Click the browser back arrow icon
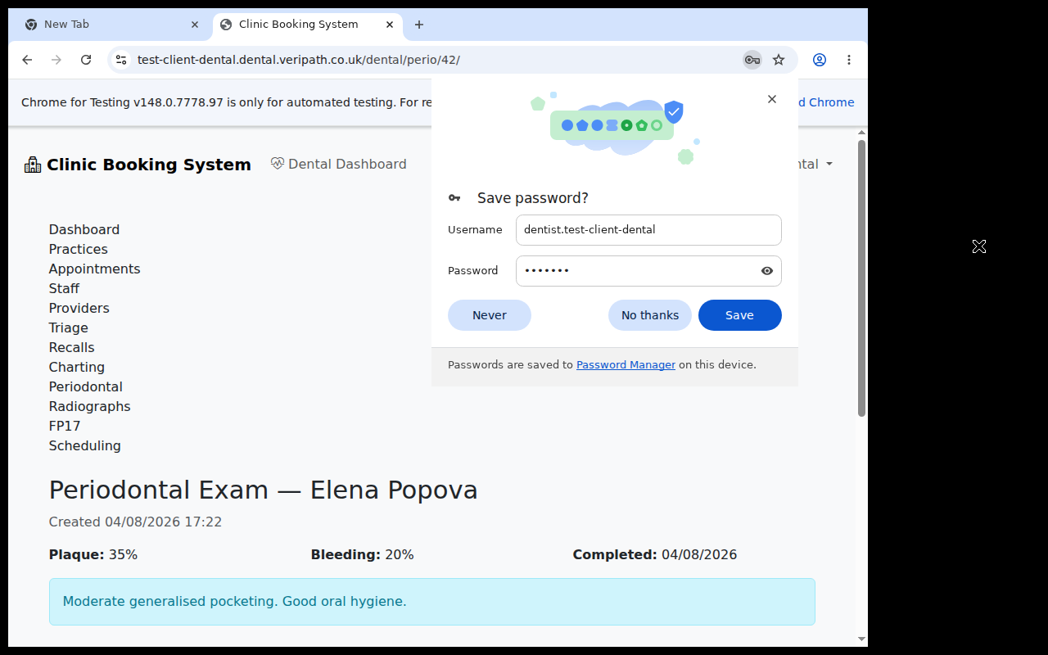This screenshot has width=1048, height=655. click(27, 60)
